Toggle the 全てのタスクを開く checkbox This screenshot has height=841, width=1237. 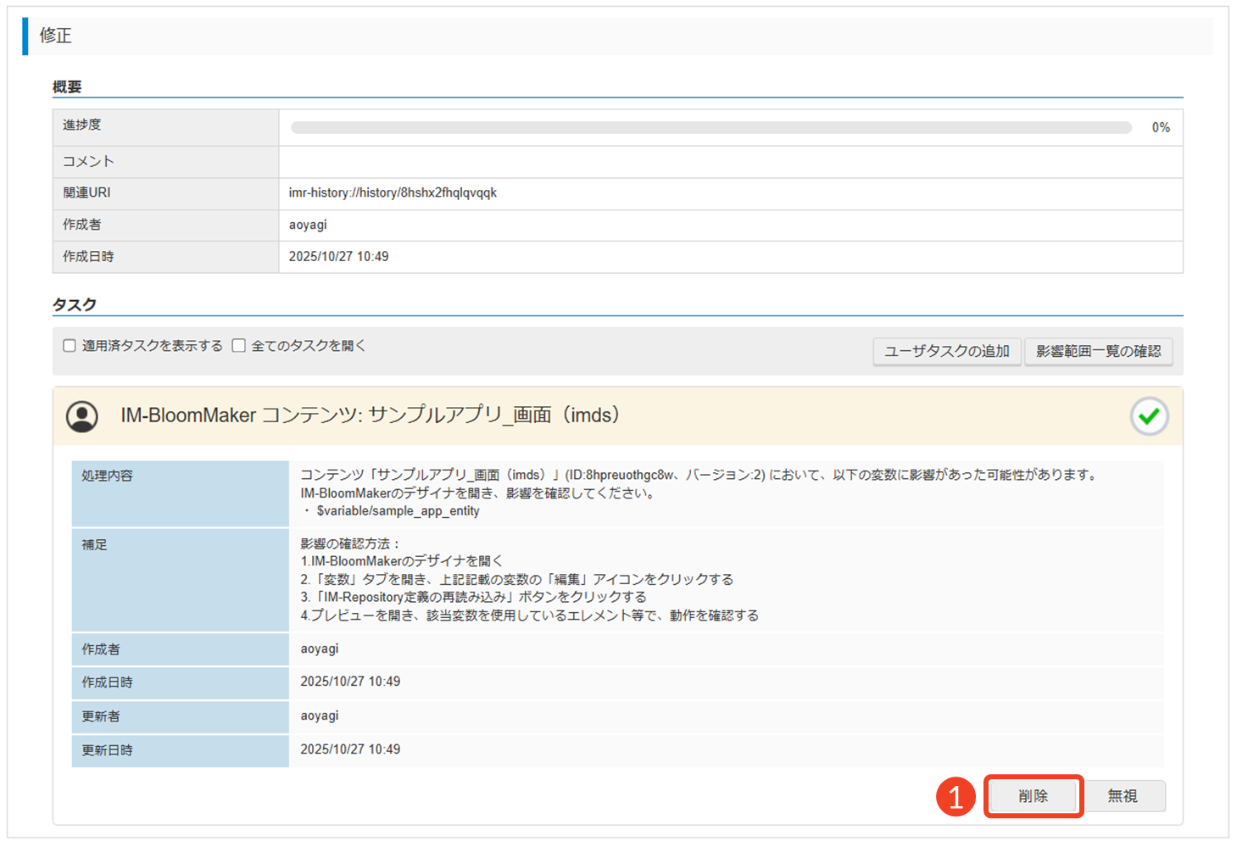click(239, 346)
